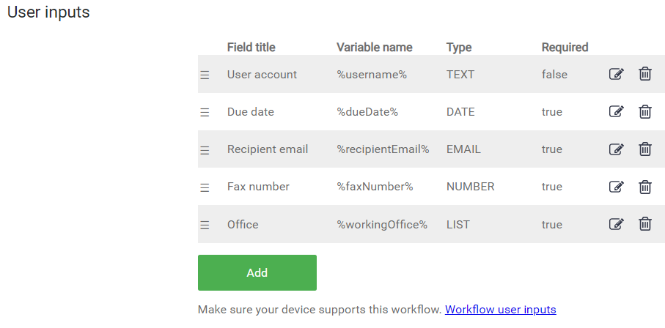
Task: Edit the User account input row
Action: 616,74
